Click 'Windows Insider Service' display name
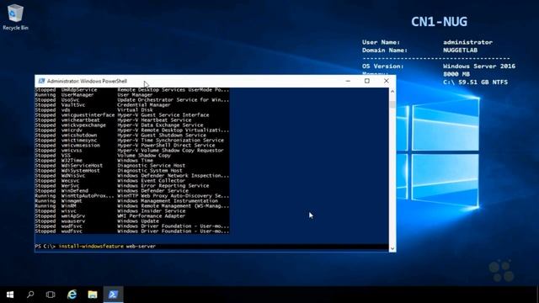This screenshot has width=539, height=303. tap(152, 211)
